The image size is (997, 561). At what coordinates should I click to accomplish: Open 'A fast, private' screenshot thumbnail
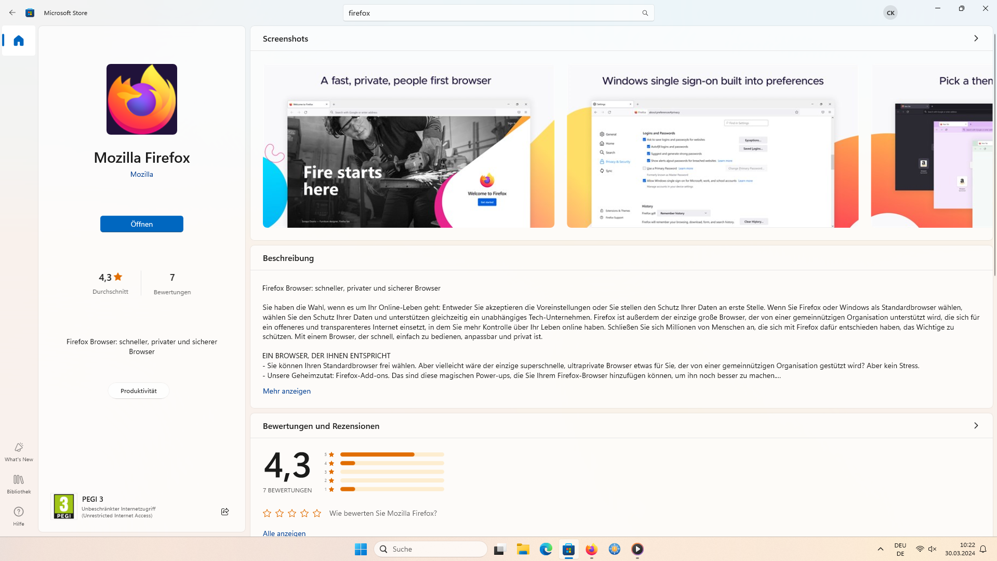(x=408, y=146)
